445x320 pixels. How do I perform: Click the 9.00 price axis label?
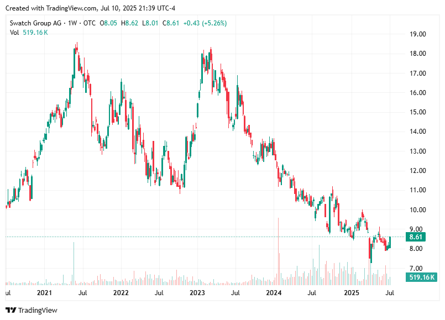click(416, 229)
